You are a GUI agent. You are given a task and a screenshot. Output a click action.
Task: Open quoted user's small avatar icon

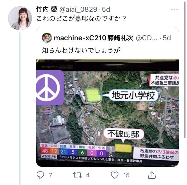click(47, 38)
